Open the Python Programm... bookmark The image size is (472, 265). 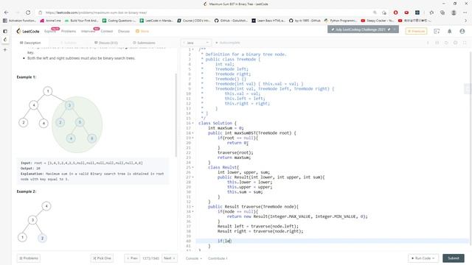tap(340, 21)
